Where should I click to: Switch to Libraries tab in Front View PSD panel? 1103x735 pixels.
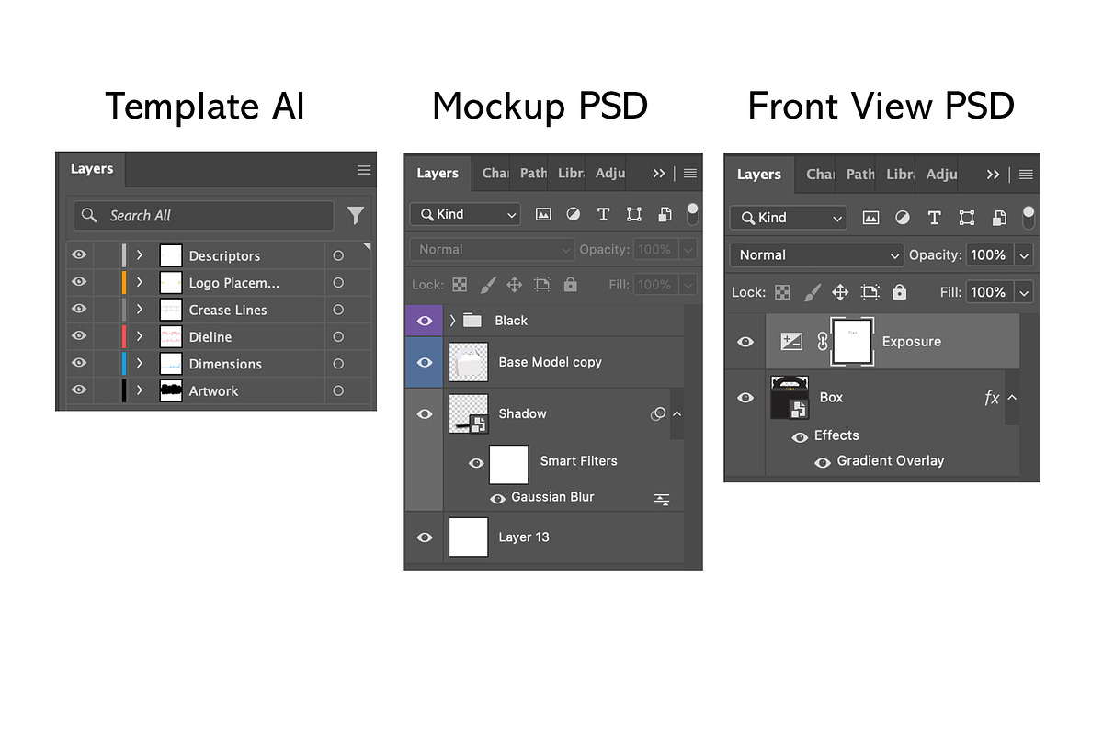900,174
